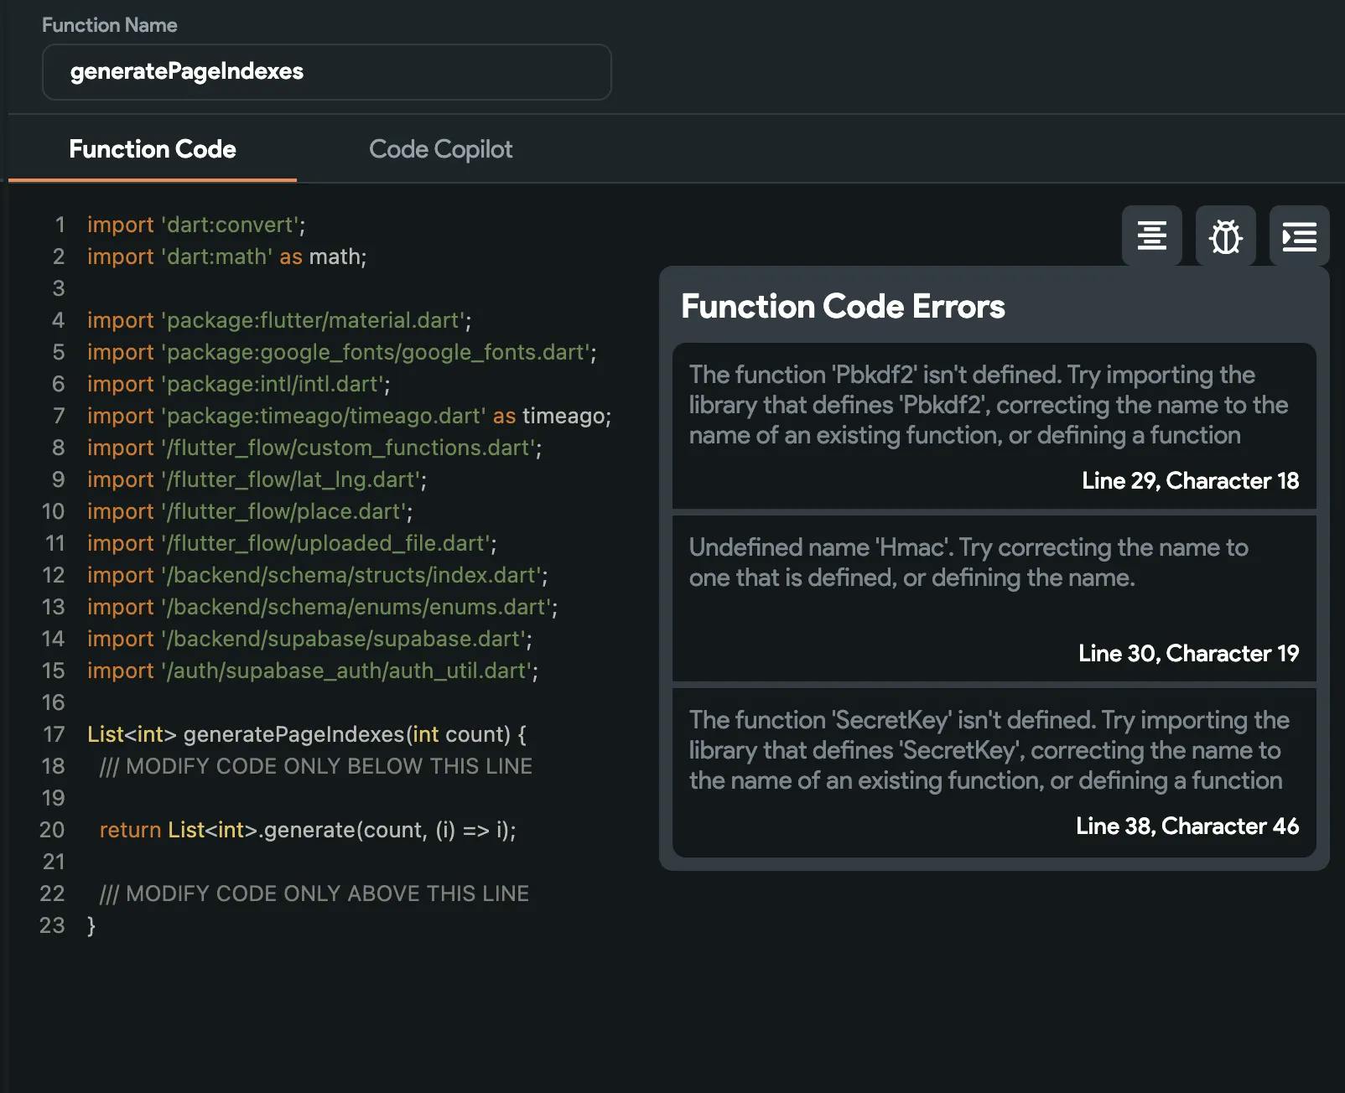Screen dimensions: 1345x1093
Task: Place cursor in the return List.generate line
Action: coord(307,830)
